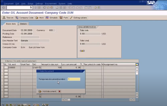Screen dimensions: 167x106
Task: Click the Reference input field
Action: pyautogui.click(x=30, y=37)
